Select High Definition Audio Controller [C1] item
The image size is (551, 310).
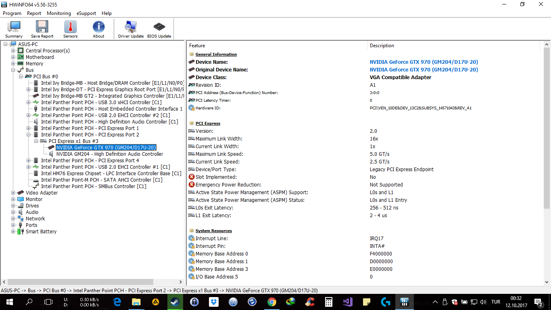(x=109, y=122)
